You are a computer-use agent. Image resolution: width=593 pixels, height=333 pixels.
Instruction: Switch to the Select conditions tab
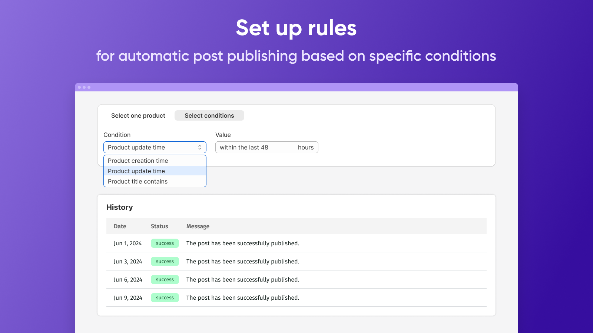[209, 115]
